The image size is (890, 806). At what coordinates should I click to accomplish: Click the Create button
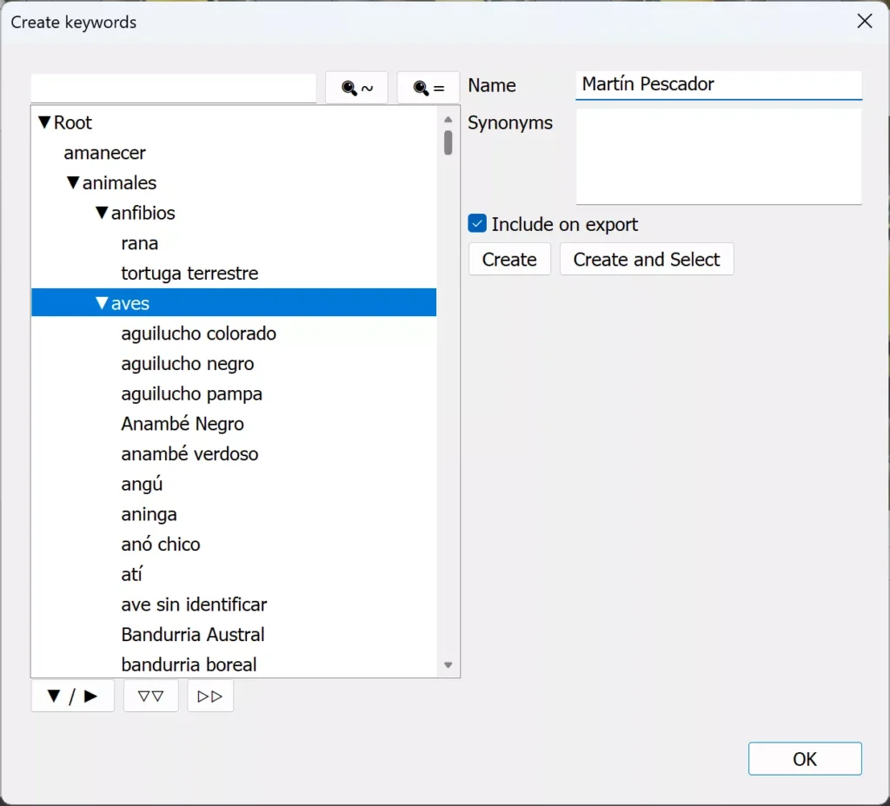(x=509, y=259)
